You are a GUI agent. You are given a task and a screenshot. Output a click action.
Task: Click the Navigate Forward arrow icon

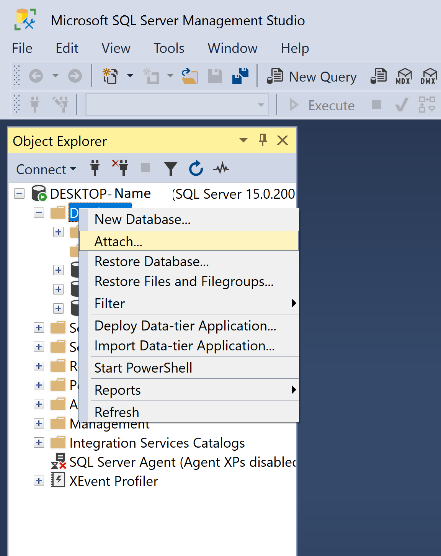(x=75, y=76)
